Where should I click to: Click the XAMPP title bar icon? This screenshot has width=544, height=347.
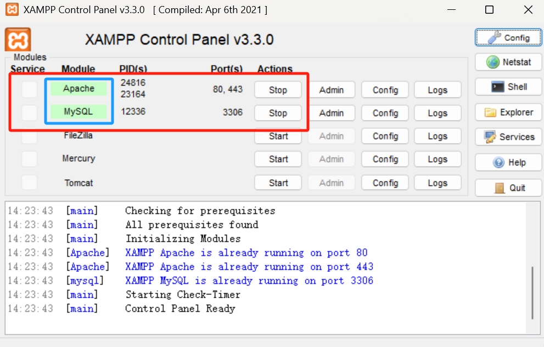pyautogui.click(x=12, y=9)
